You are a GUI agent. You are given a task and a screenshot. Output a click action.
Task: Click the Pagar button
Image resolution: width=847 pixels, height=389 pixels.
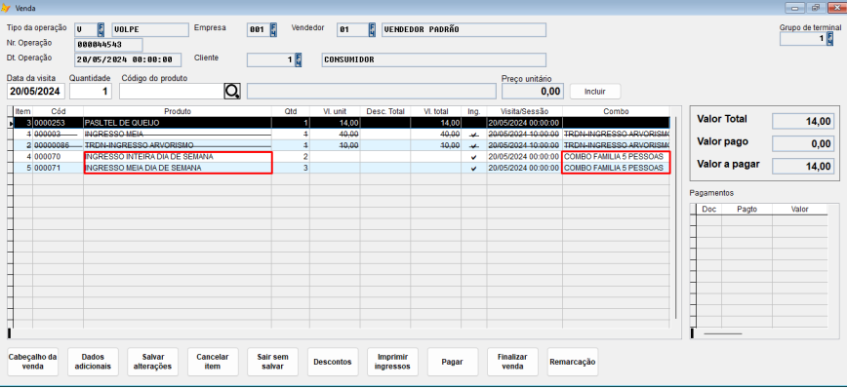452,362
